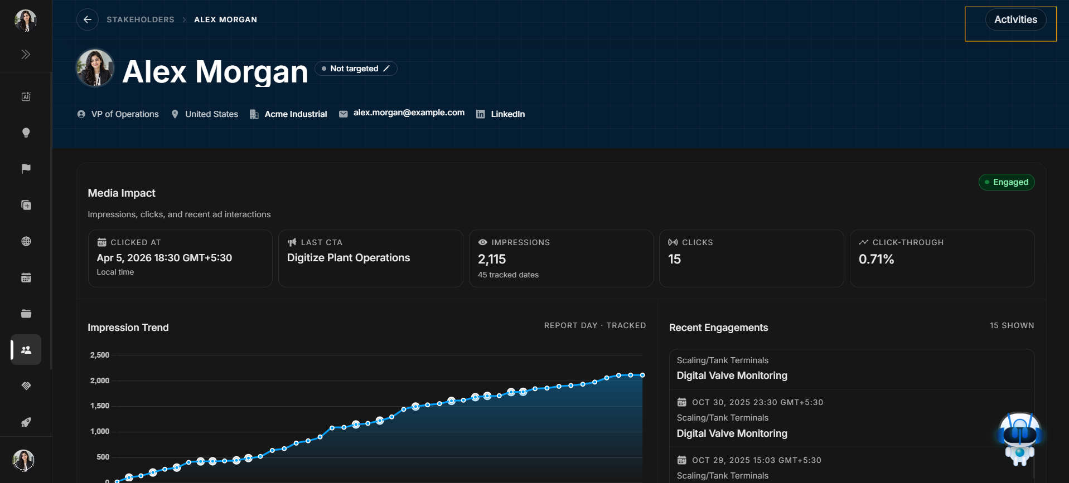Open the flag icon in sidebar
This screenshot has height=483, width=1069.
coord(26,169)
